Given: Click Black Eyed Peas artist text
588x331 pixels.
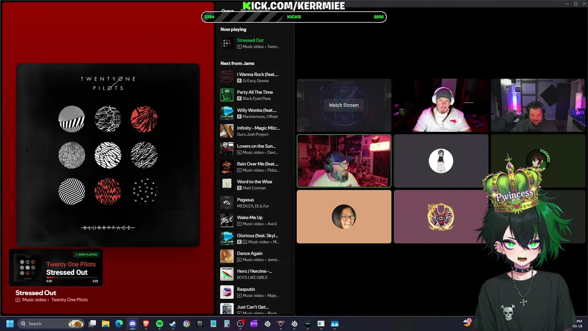Looking at the screenshot, I should 258,99.
